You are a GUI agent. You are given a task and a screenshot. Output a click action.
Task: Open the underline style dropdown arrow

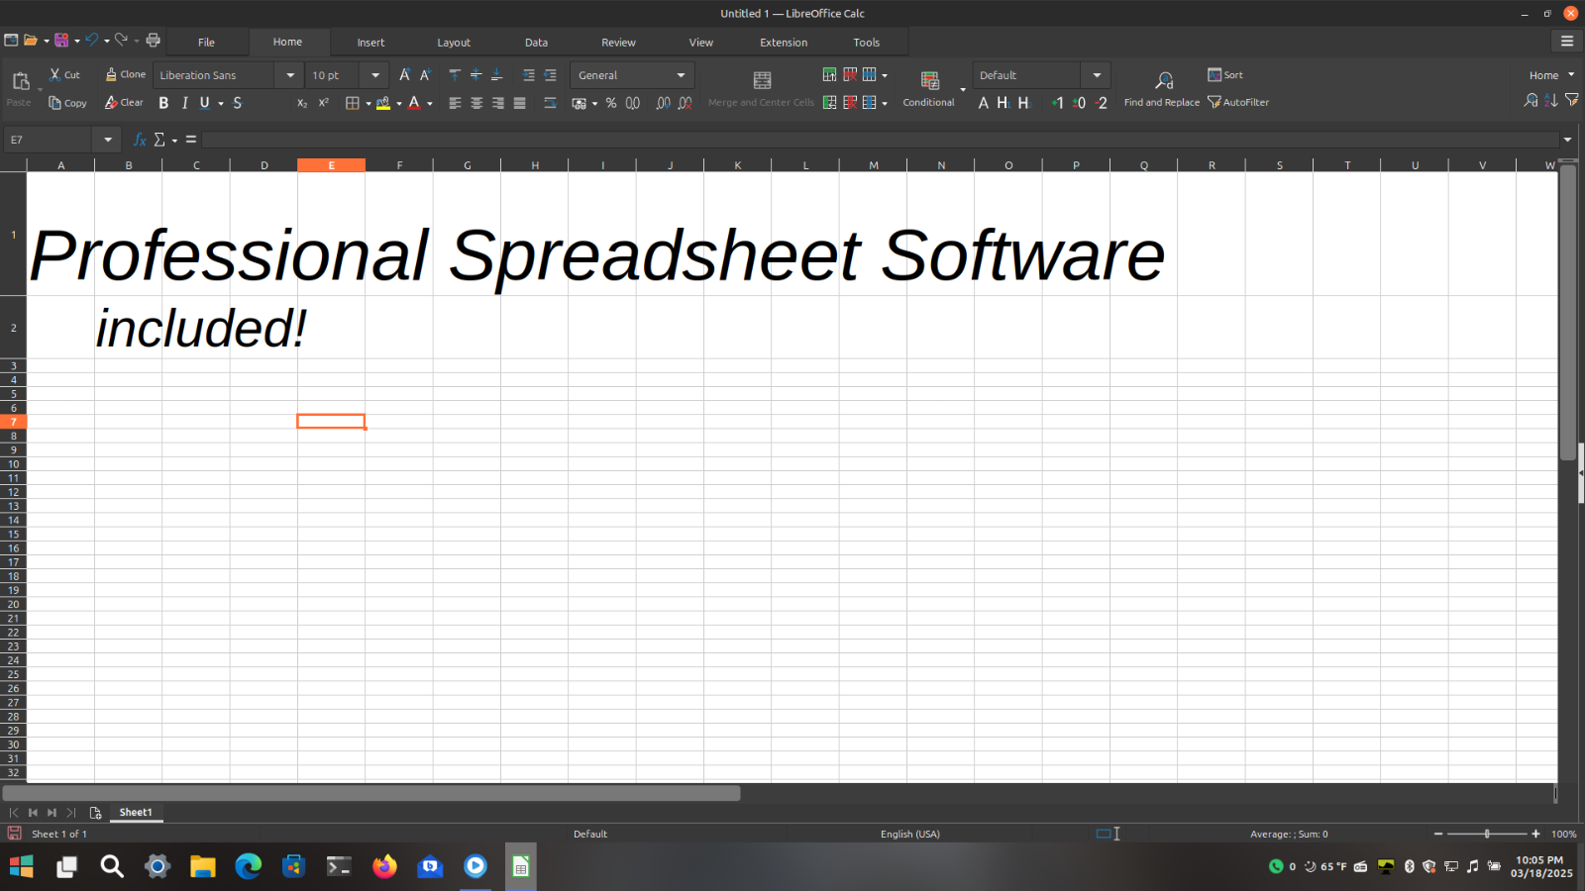pyautogui.click(x=221, y=104)
